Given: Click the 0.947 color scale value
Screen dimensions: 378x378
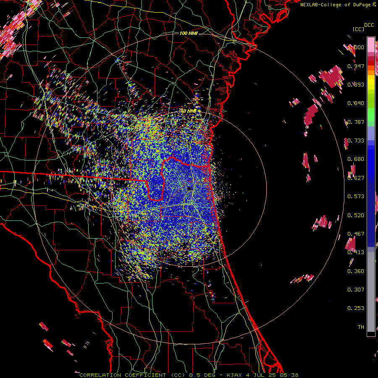Looking at the screenshot, I should tap(356, 66).
